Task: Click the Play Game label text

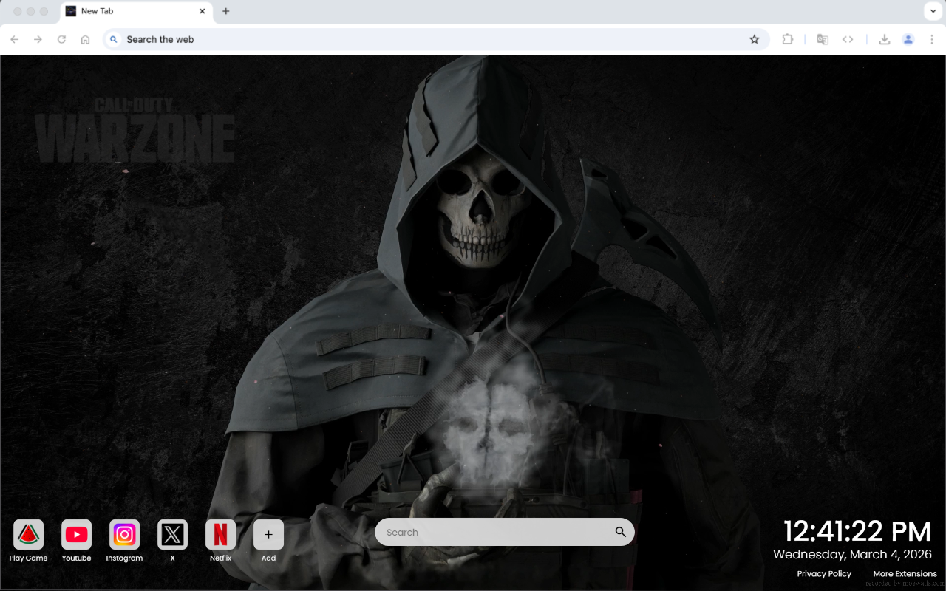Action: (x=28, y=558)
